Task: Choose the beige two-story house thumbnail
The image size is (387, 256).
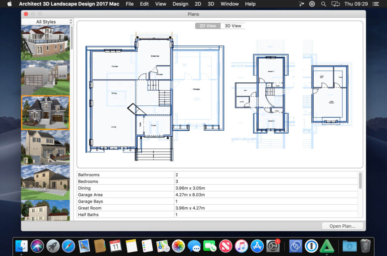Action: [45, 182]
